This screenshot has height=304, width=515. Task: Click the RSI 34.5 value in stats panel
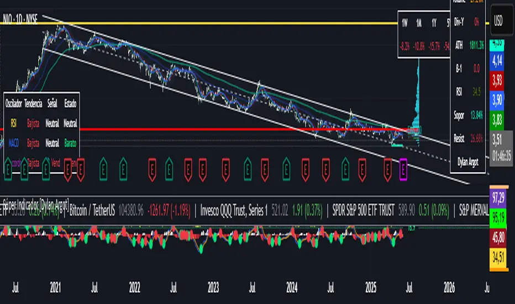tap(476, 92)
